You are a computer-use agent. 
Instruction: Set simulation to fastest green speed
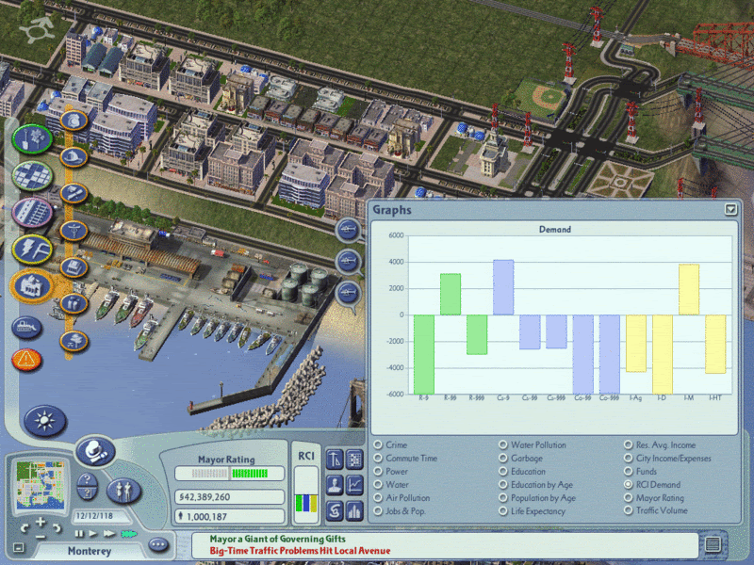coord(128,533)
